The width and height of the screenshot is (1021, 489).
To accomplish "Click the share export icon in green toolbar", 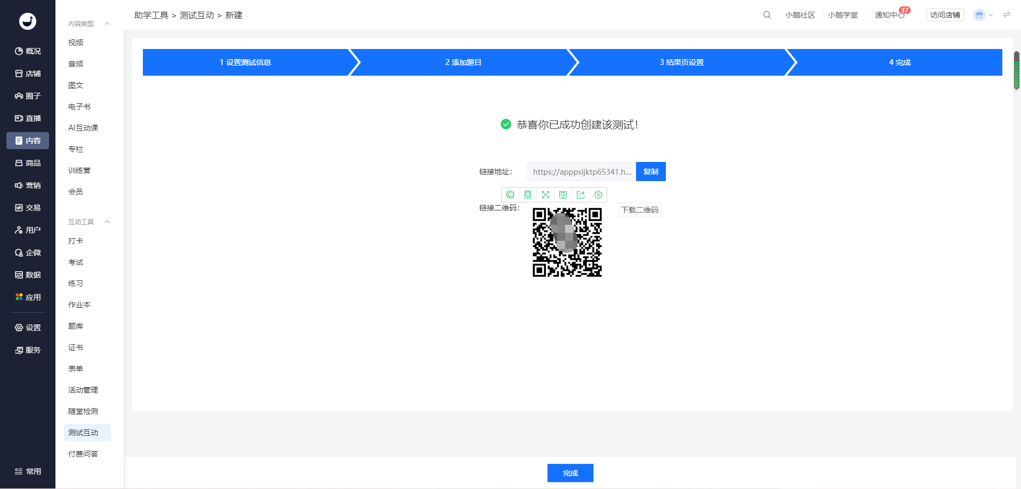I will (x=581, y=195).
